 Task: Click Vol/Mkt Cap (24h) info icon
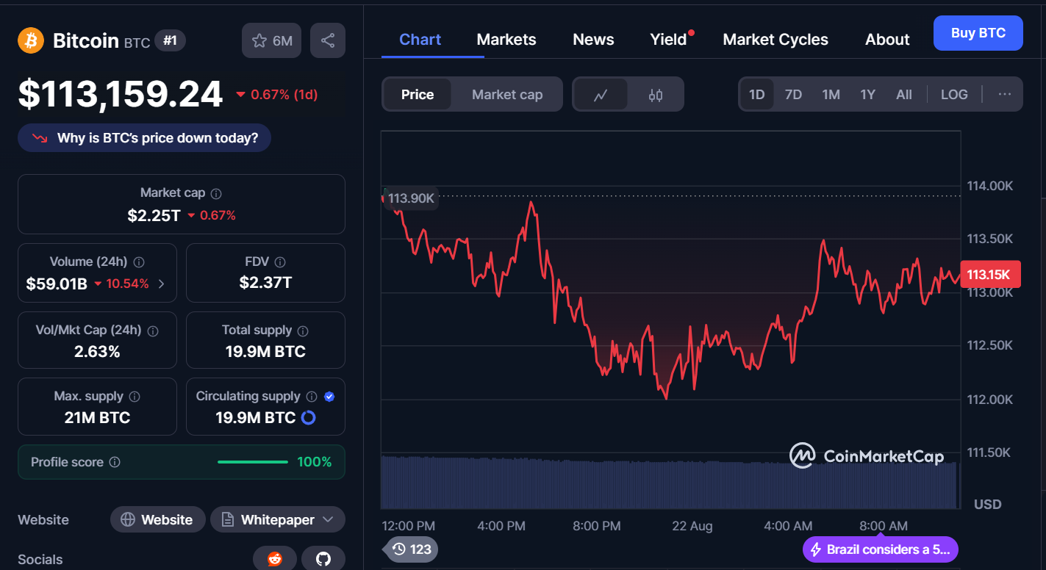click(x=153, y=331)
